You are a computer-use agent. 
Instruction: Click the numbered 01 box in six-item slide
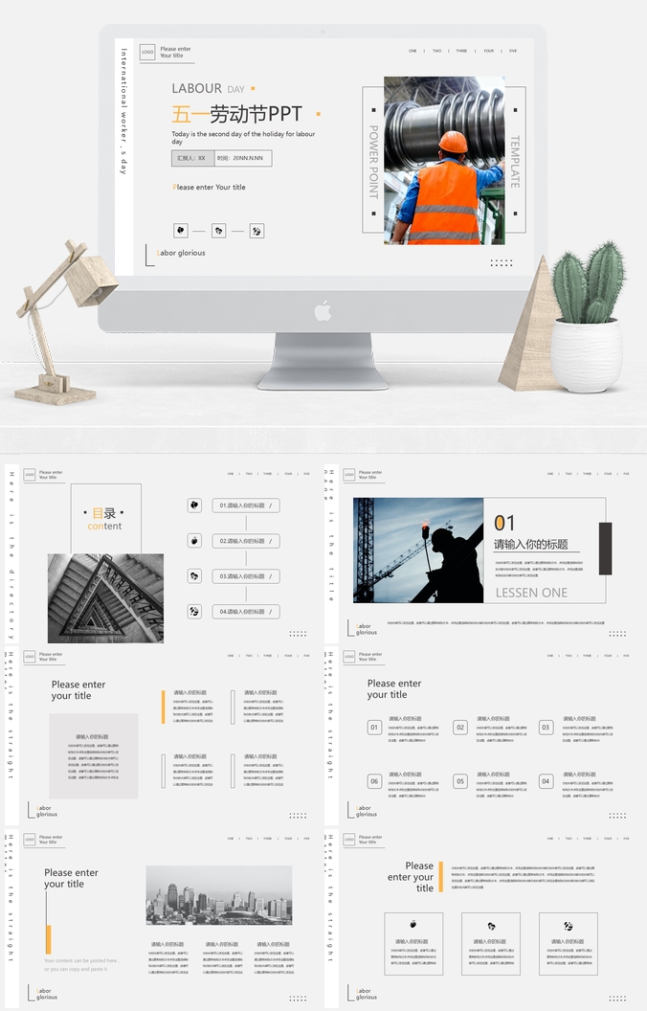click(375, 728)
